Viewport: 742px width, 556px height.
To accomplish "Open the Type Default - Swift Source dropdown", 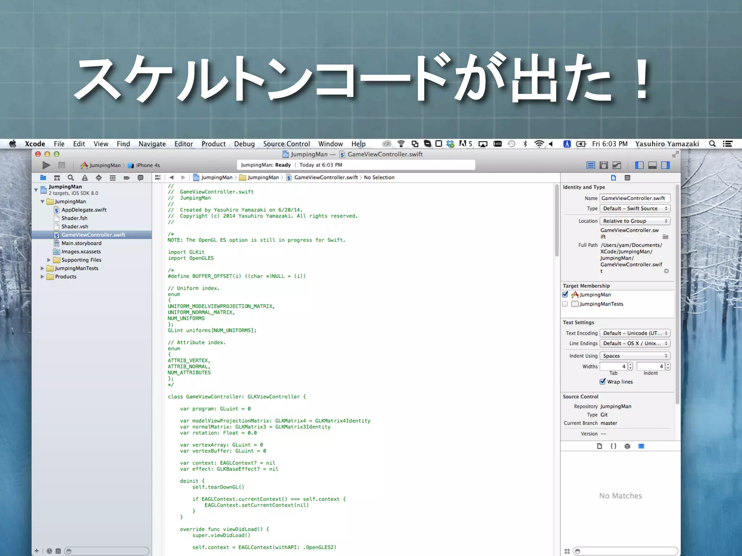I will (x=635, y=208).
